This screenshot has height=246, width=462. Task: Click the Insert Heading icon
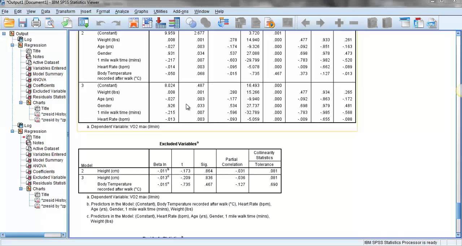tap(405, 23)
